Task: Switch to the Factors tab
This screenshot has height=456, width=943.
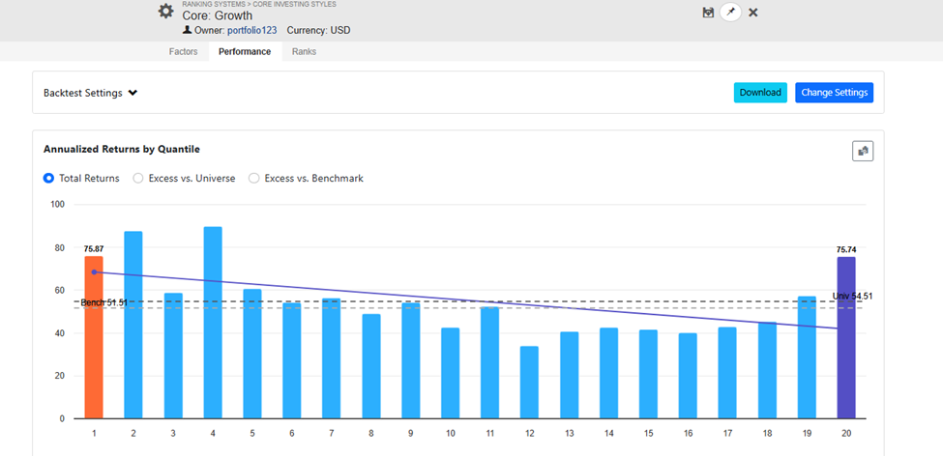Action: [183, 51]
